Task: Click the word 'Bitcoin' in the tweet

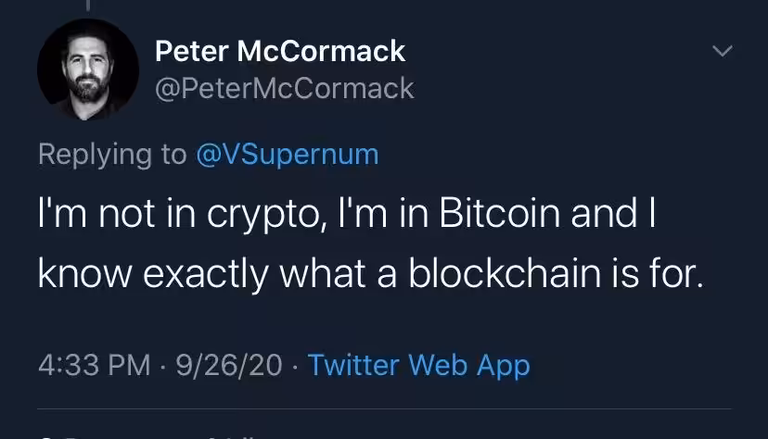Action: pyautogui.click(x=500, y=213)
